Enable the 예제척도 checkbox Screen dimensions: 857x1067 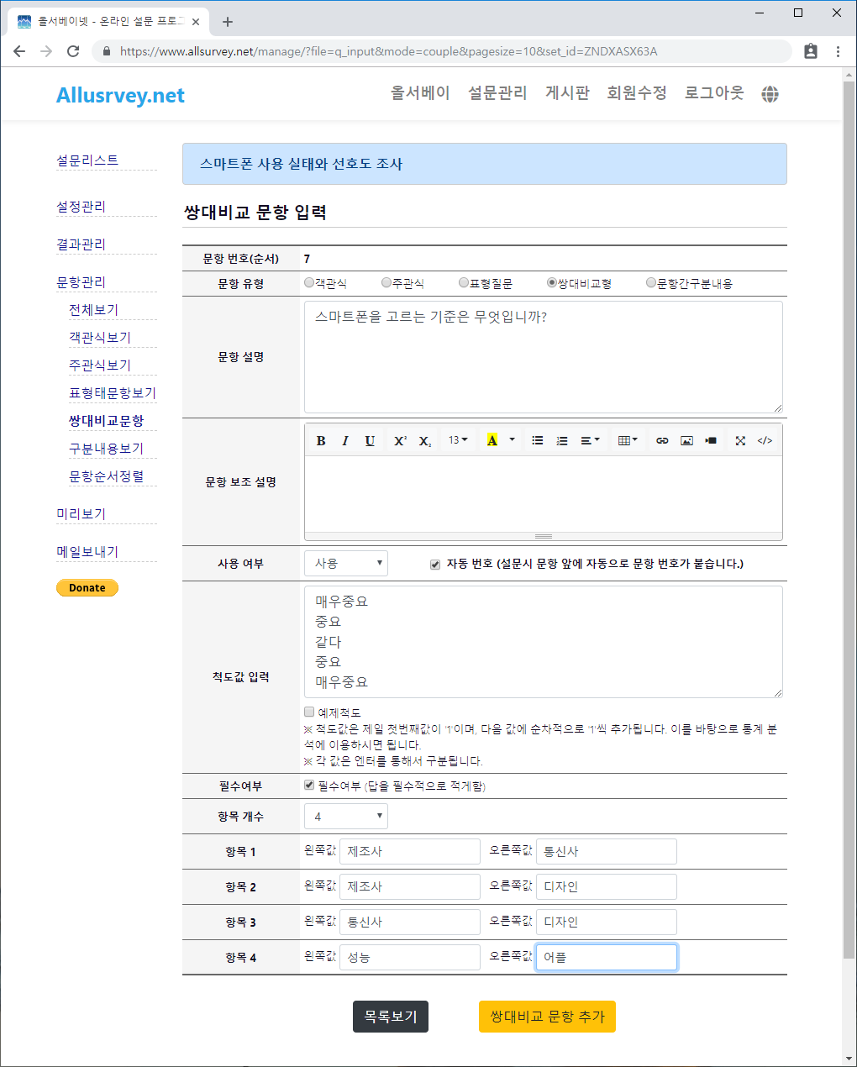[x=309, y=712]
